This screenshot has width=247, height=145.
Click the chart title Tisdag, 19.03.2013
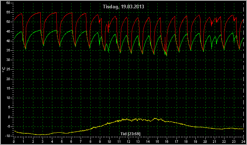[x=123, y=7]
